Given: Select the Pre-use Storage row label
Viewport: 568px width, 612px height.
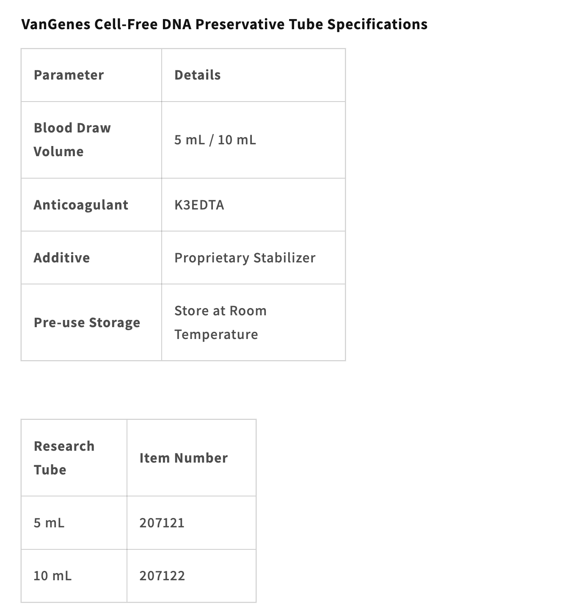Looking at the screenshot, I should tap(87, 323).
